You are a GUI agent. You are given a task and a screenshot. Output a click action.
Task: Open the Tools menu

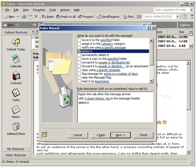point(53,10)
